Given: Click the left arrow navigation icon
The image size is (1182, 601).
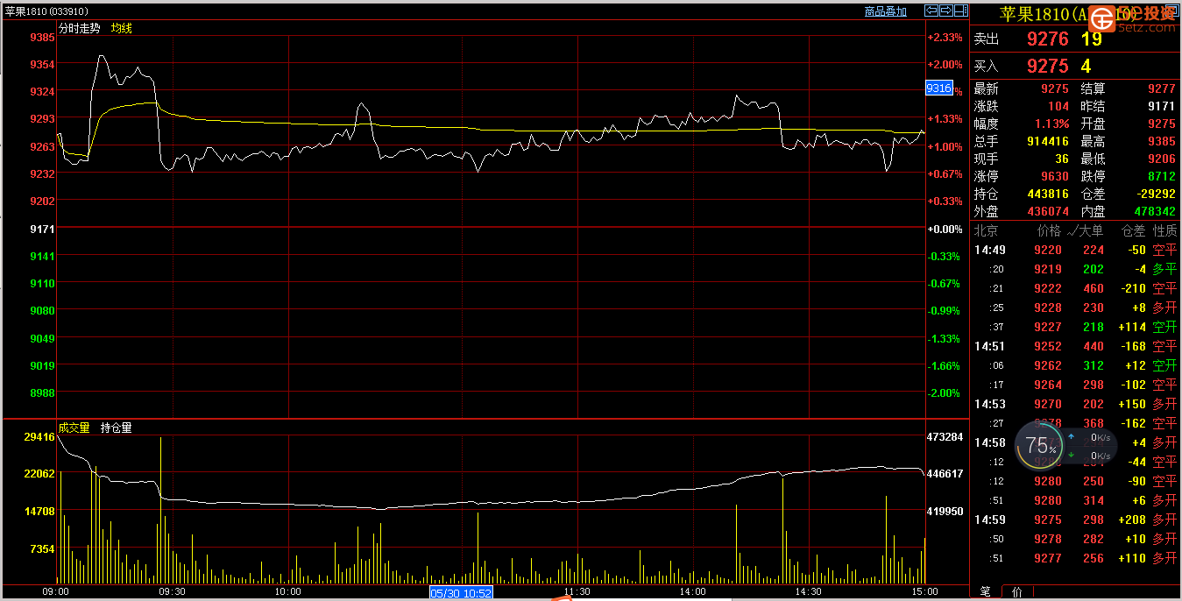Looking at the screenshot, I should click(x=932, y=11).
